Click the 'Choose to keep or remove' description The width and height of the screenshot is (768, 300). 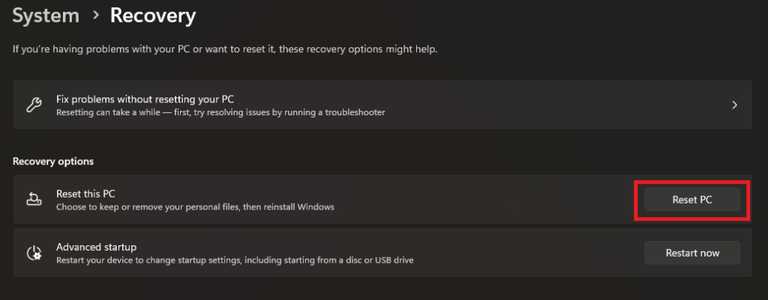[x=195, y=206]
